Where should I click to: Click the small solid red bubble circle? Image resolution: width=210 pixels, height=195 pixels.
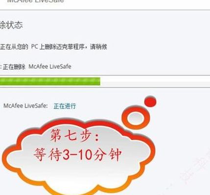pos(150,101)
